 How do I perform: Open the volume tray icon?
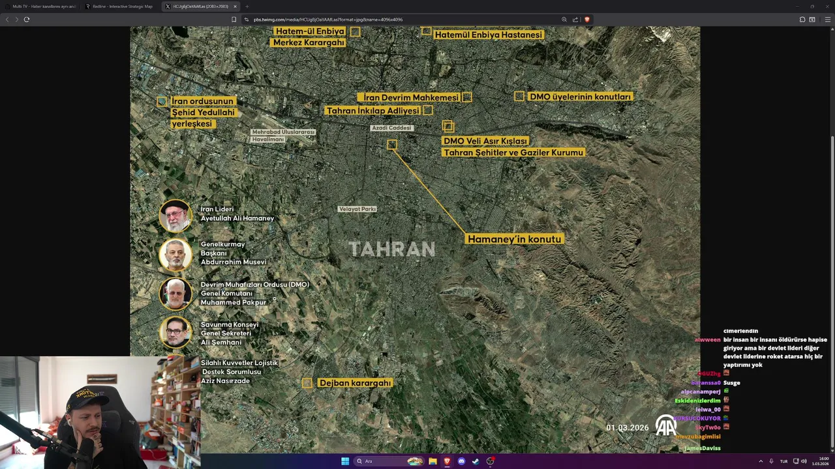coord(804,461)
